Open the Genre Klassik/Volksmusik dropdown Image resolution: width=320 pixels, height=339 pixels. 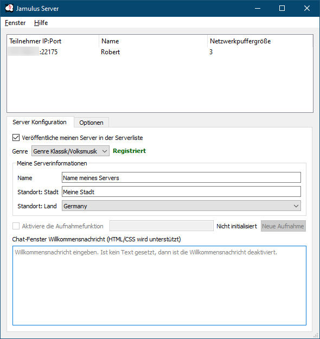pyautogui.click(x=71, y=151)
